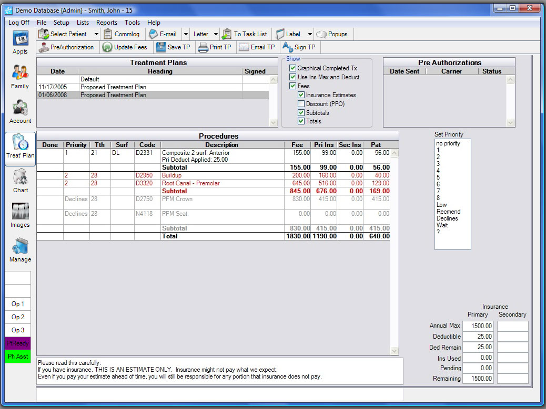Viewport: 546px width, 409px height.
Task: Print the treatment plan with Print TP
Action: point(215,47)
